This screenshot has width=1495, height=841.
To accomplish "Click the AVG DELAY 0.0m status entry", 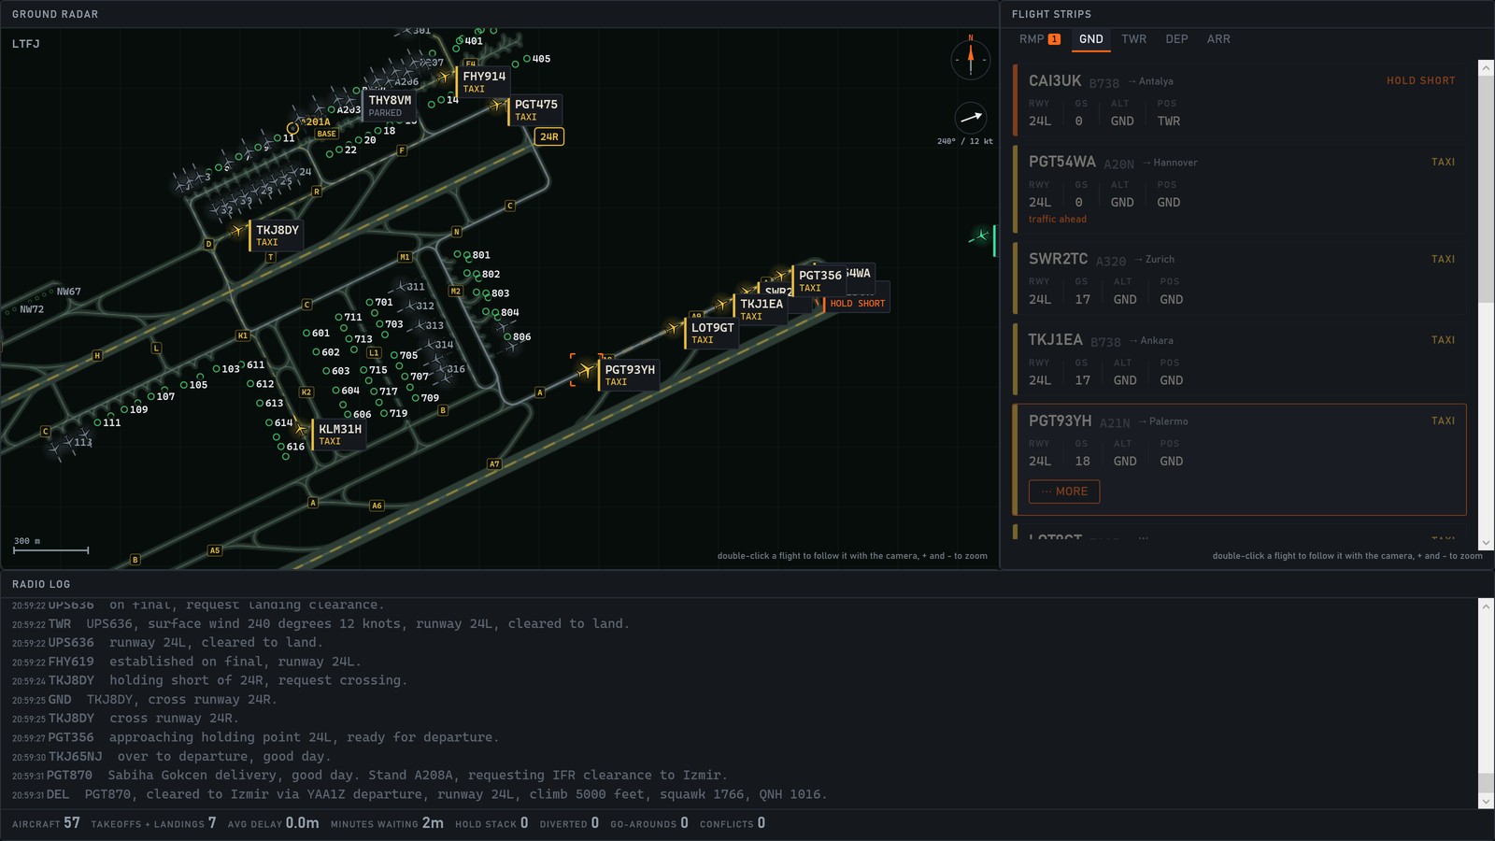I will point(274,823).
